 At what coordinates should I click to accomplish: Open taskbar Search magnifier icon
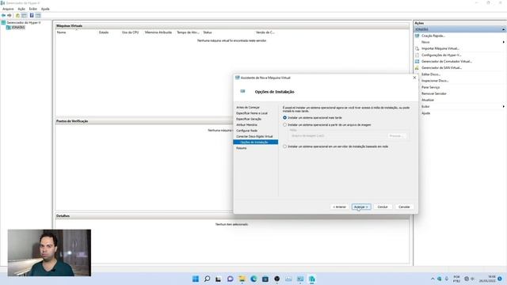point(207,279)
